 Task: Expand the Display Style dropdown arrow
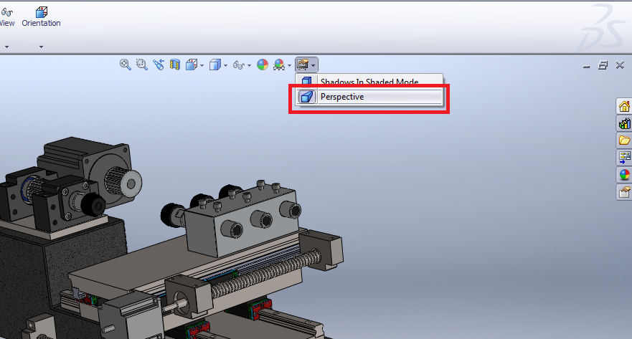(x=225, y=65)
